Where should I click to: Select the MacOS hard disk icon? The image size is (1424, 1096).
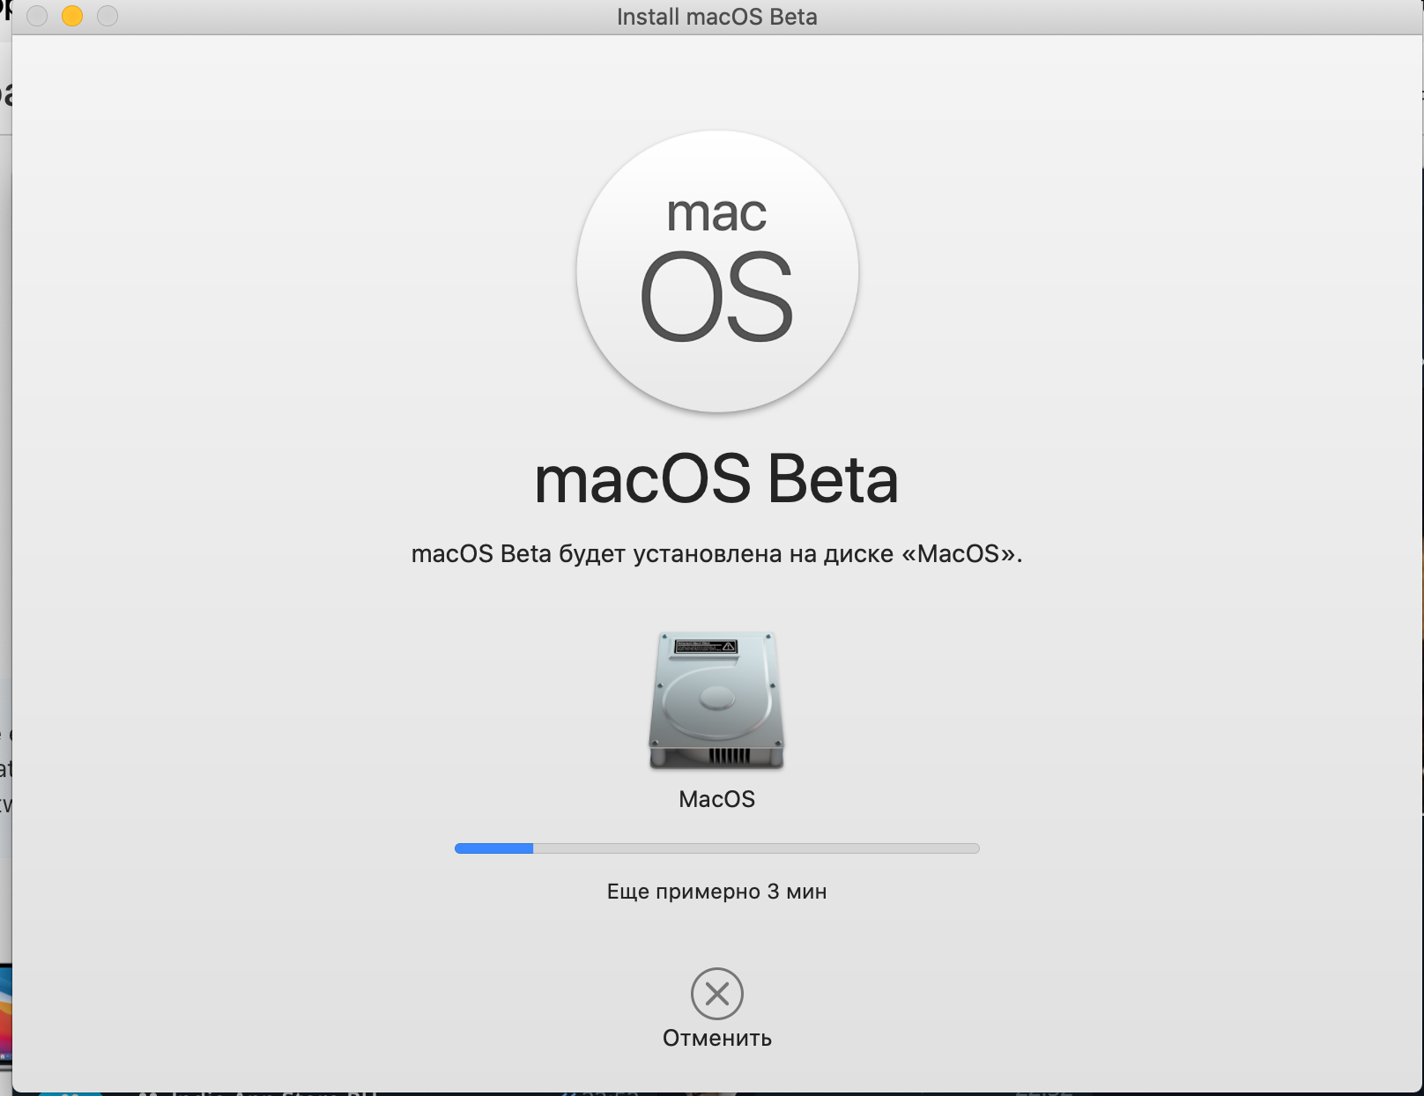click(716, 700)
